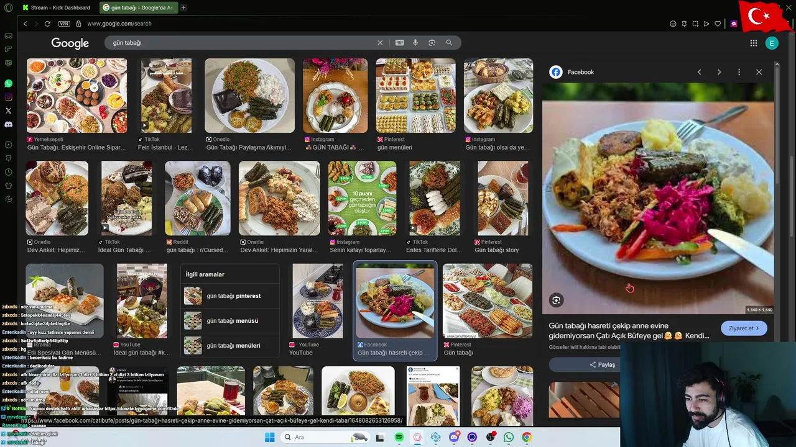
Task: Open Yemeksepeti Gün Tabağı image result
Action: click(76, 96)
